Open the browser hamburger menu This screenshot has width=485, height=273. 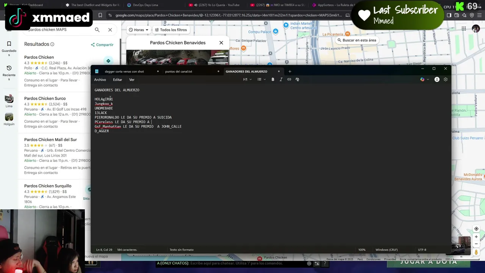(x=479, y=15)
